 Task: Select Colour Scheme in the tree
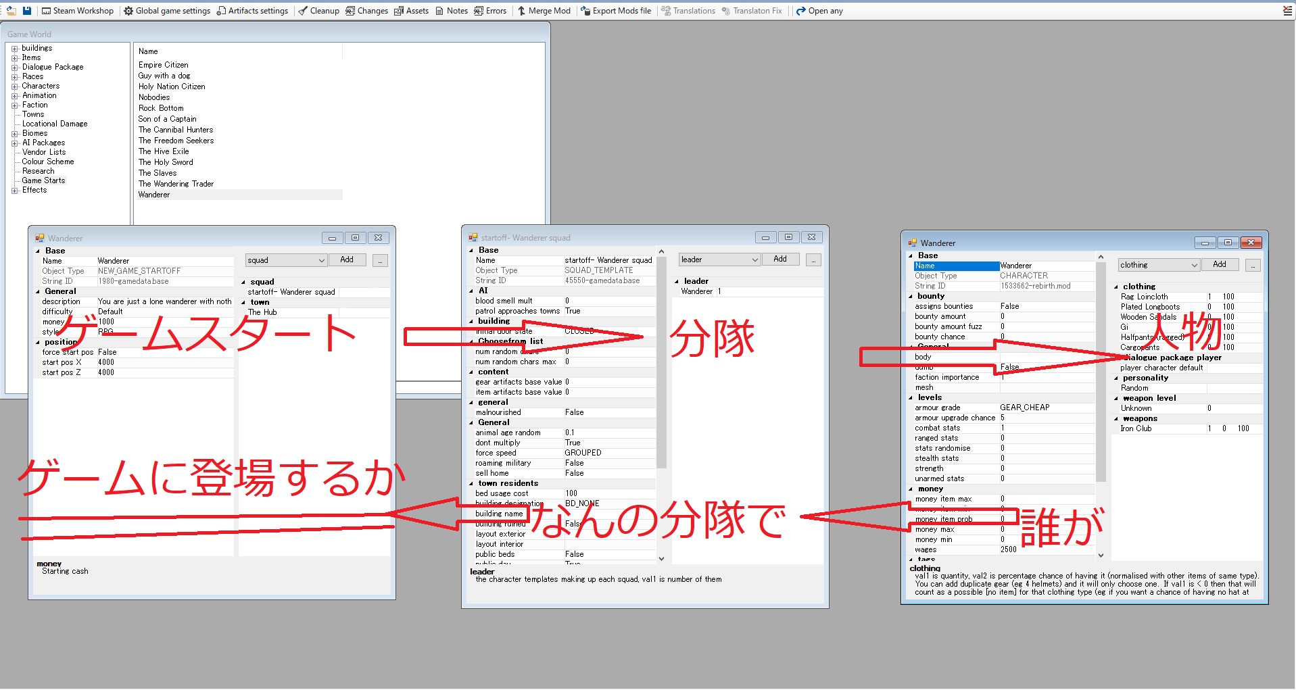pos(48,162)
